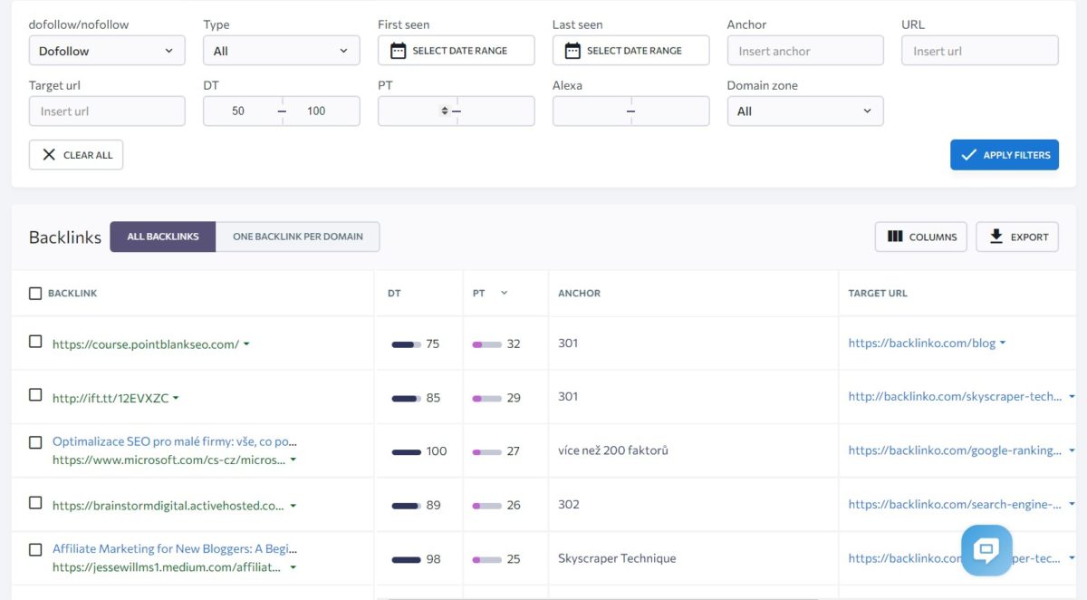Switch to the ONE BACKLINK PER DOMAIN tab
Viewport: 1087px width, 600px height.
tap(298, 236)
